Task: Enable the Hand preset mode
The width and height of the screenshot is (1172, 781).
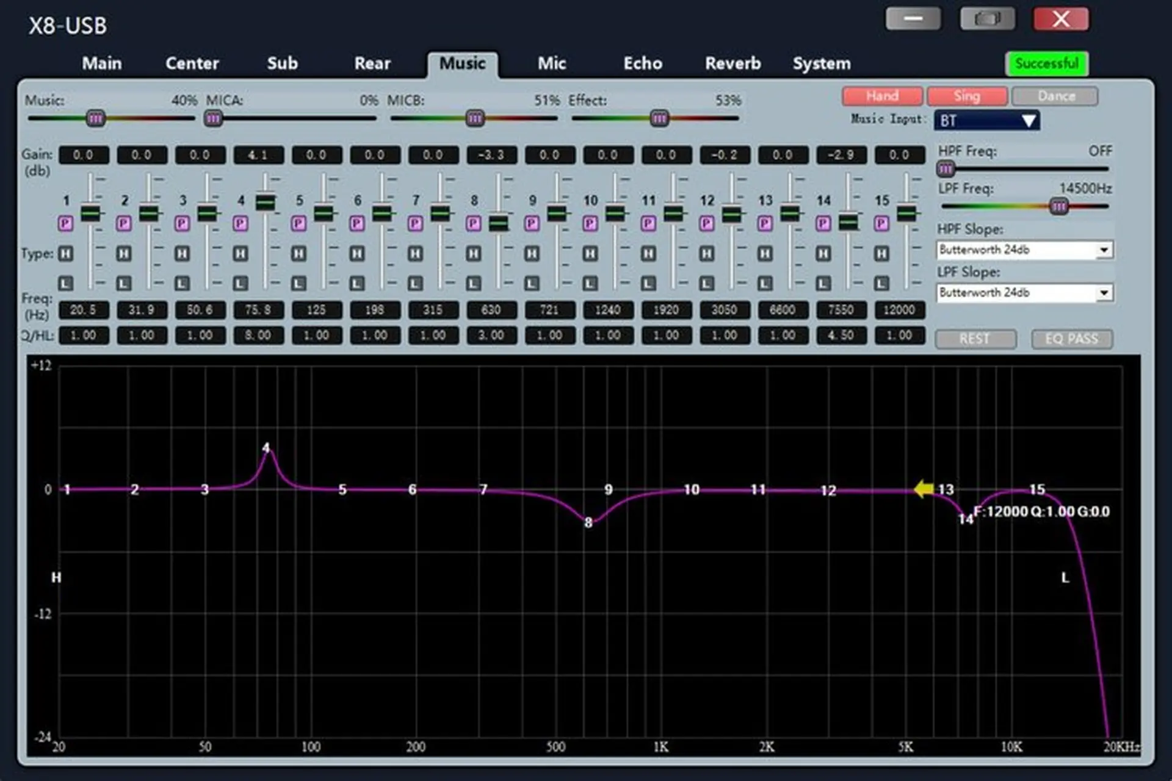Action: tap(882, 96)
